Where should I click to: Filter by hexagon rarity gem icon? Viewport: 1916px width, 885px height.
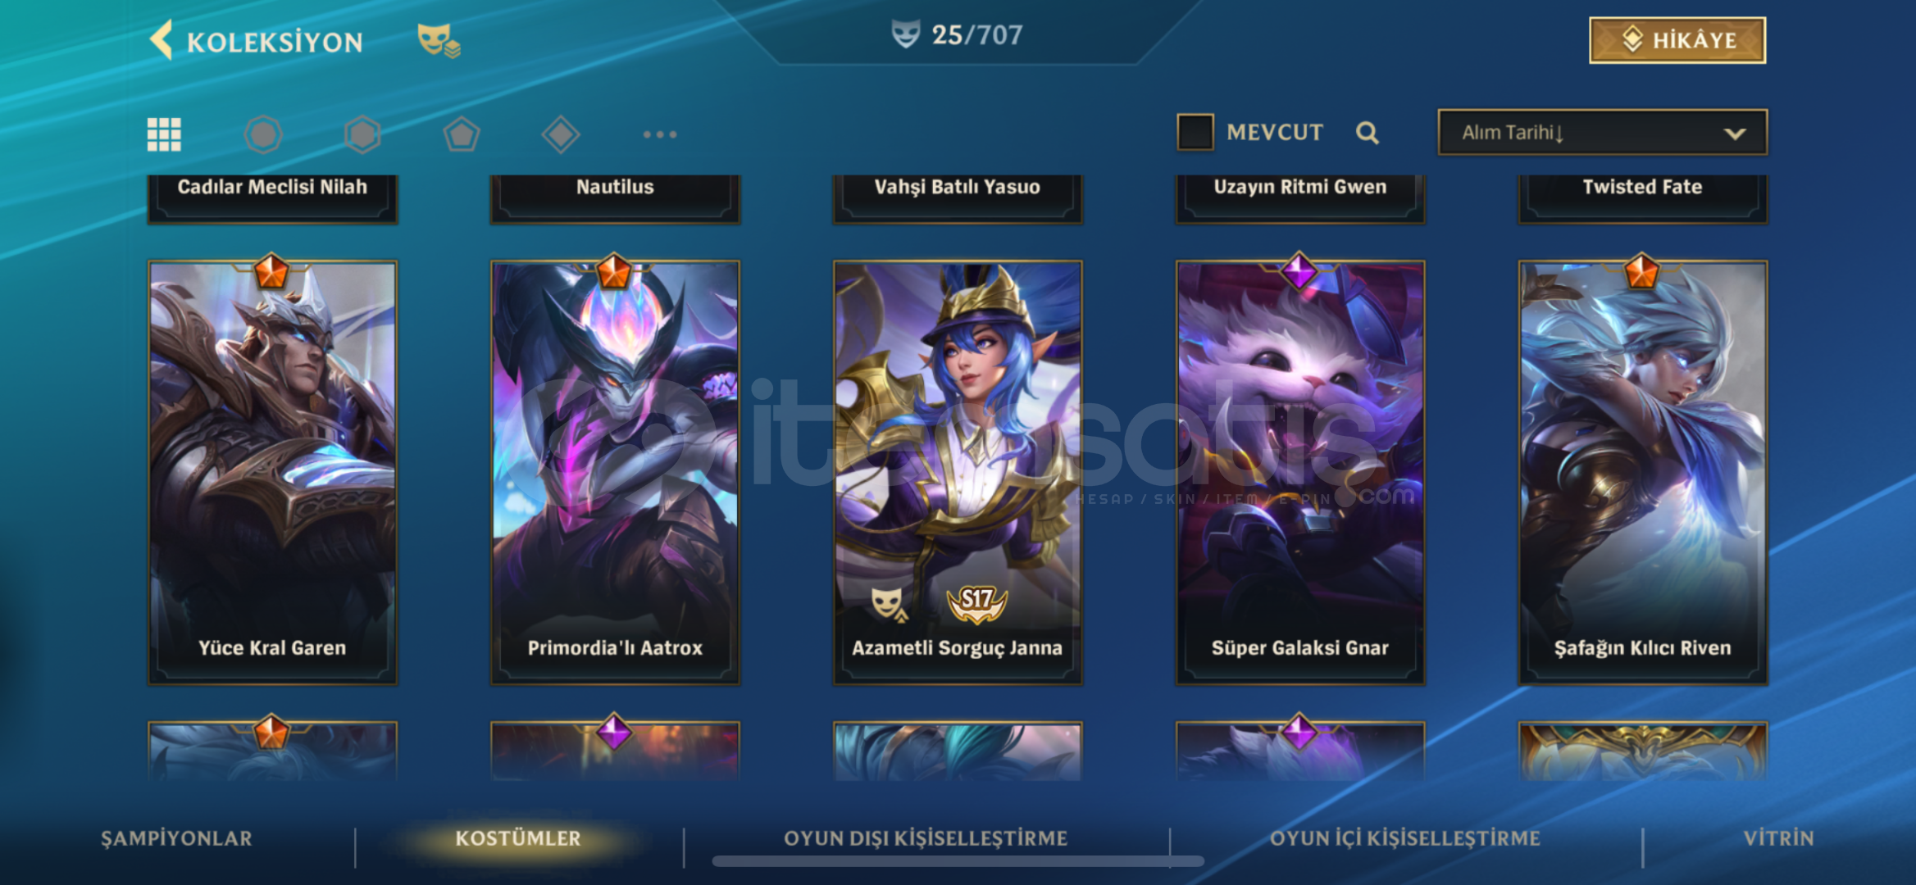pos(362,134)
